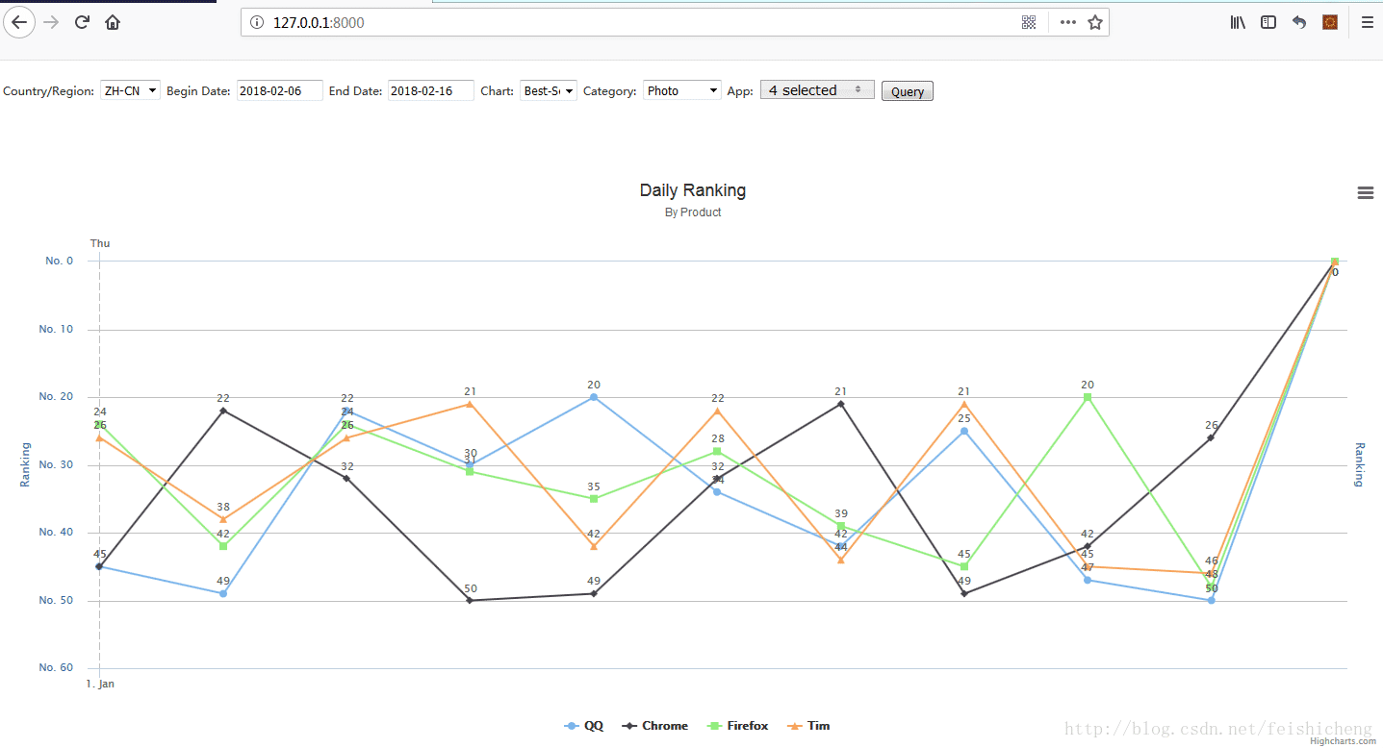Click the Y-axis label No. 30
The width and height of the screenshot is (1383, 748).
[x=56, y=464]
